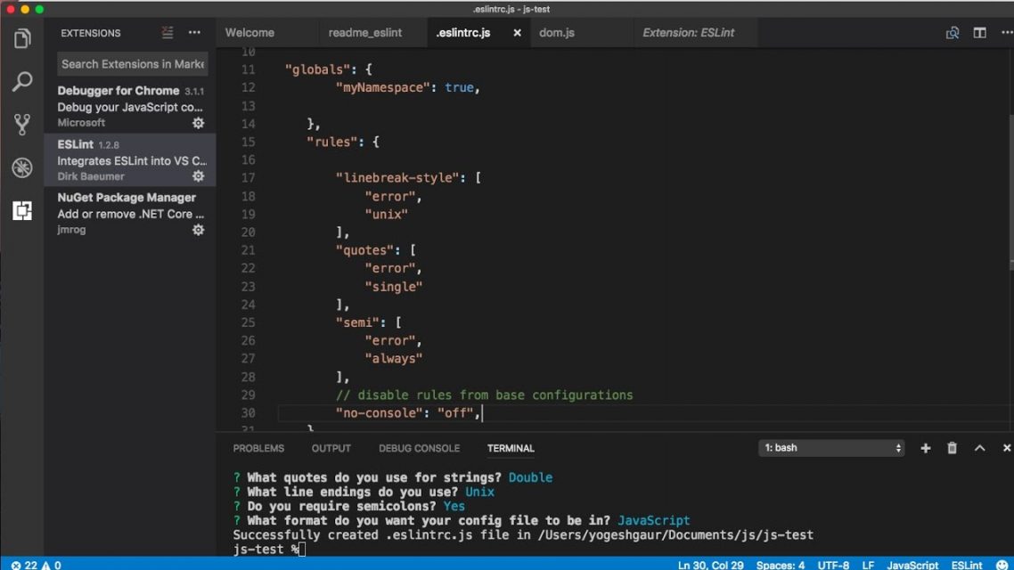Image resolution: width=1014 pixels, height=570 pixels.
Task: Open ESLint extension settings gear
Action: point(198,175)
